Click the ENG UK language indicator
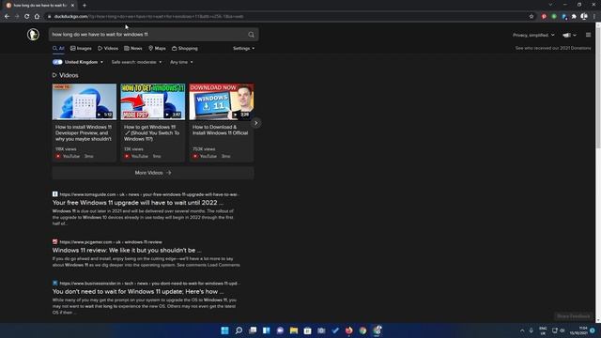 (x=543, y=330)
